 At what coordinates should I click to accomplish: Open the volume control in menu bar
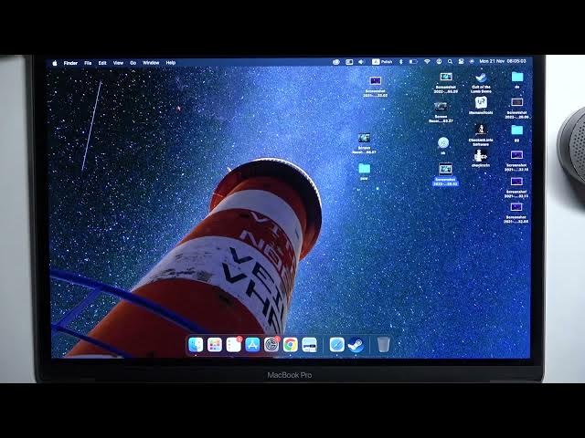[x=361, y=62]
